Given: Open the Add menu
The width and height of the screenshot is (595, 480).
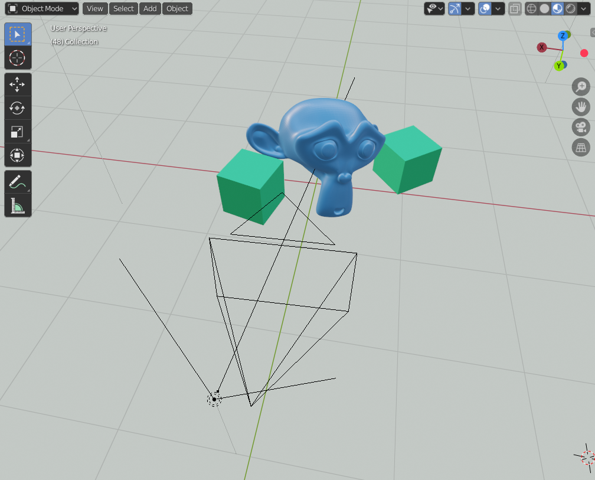Looking at the screenshot, I should [x=150, y=9].
